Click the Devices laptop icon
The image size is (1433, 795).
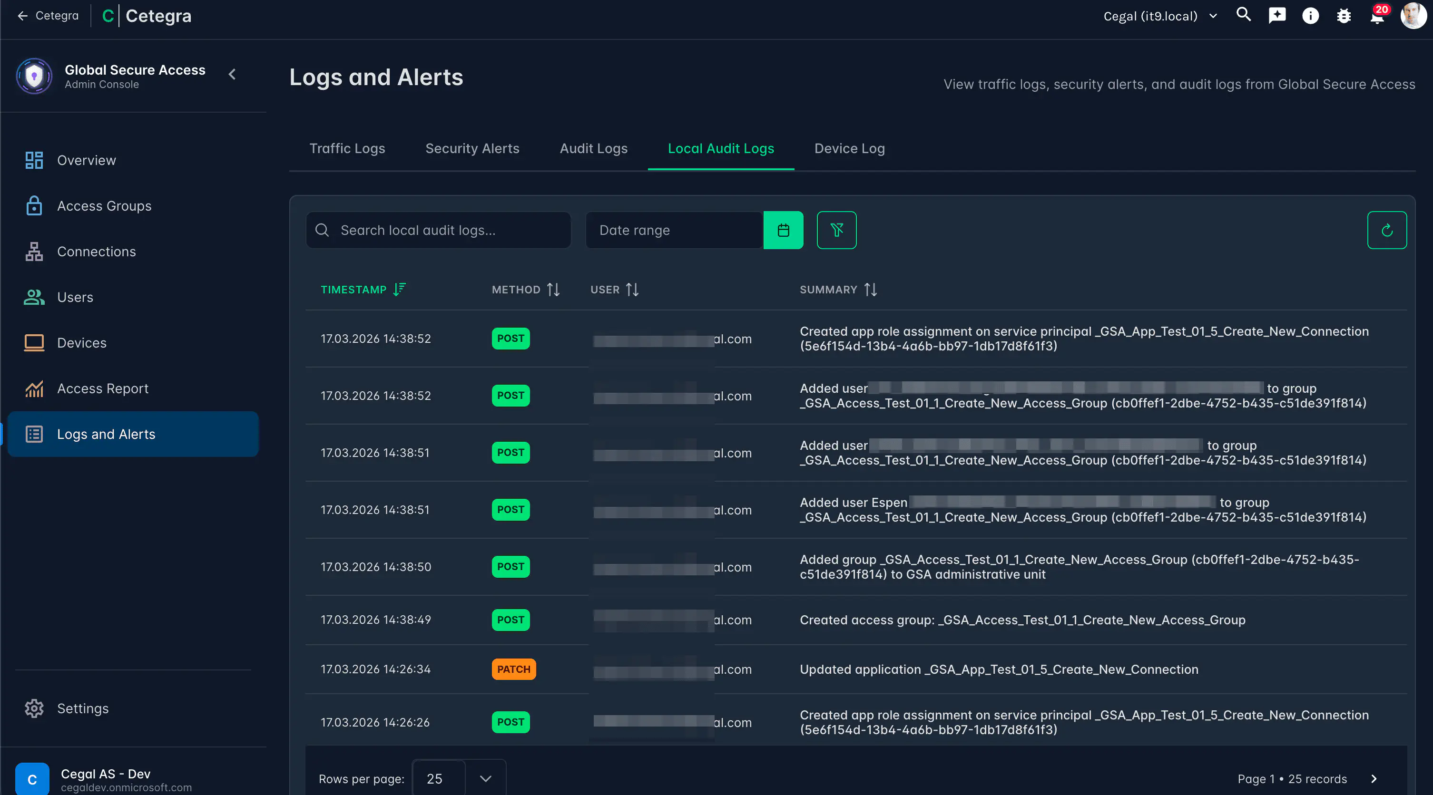(34, 342)
